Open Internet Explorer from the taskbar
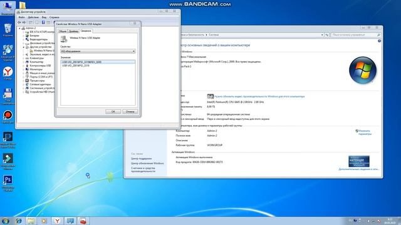Image resolution: width=401 pixels, height=225 pixels. (x=19, y=221)
